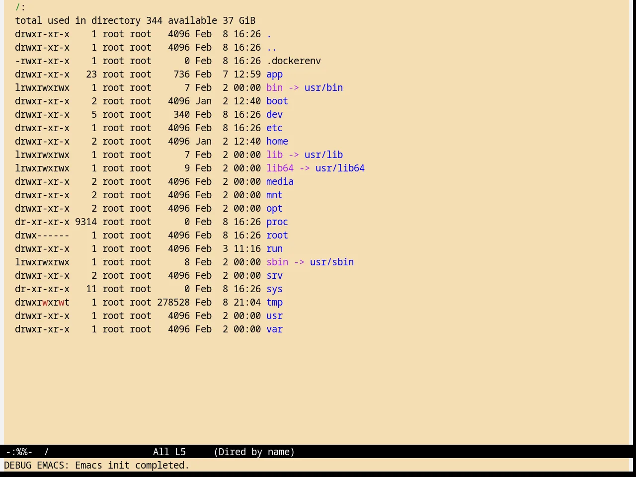Open the etc directory
This screenshot has height=477, width=636.
click(274, 128)
